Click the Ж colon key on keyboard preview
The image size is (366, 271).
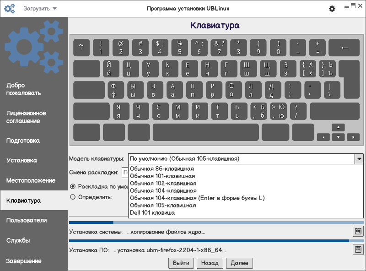coord(293,90)
